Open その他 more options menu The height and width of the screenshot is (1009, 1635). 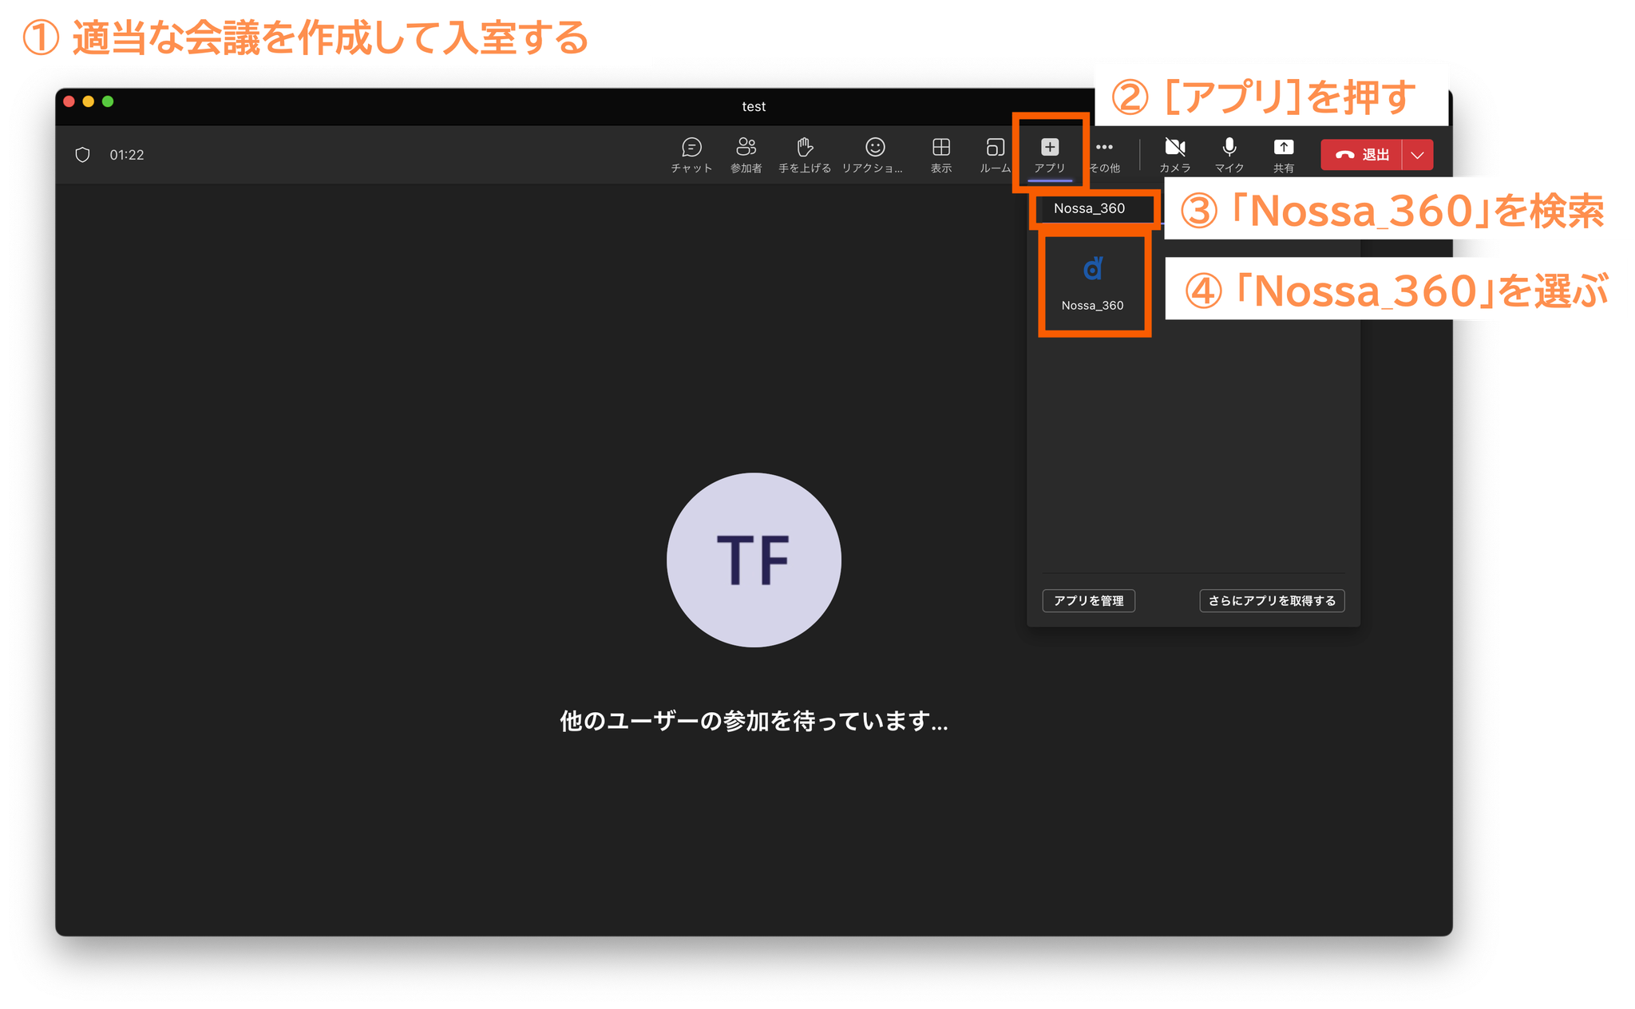point(1104,154)
